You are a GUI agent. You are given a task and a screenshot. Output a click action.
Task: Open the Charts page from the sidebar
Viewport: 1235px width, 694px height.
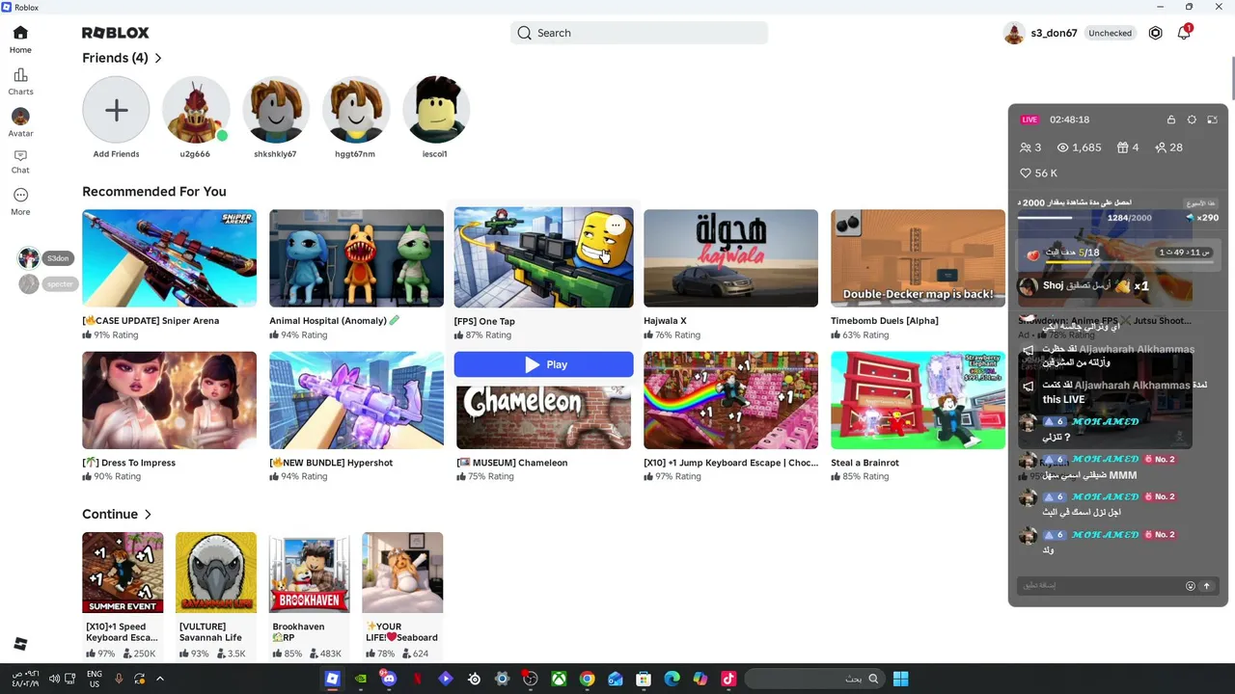pos(20,82)
